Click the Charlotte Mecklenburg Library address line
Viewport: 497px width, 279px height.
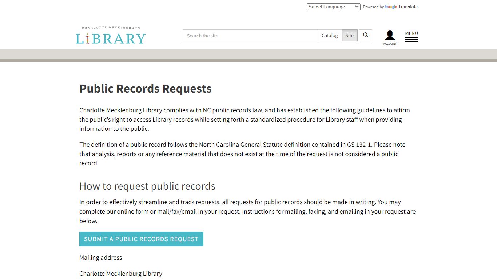pyautogui.click(x=121, y=274)
